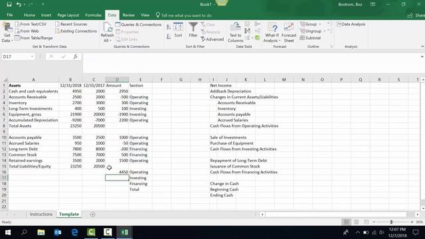Click the Insert Function fx icon
The image size is (425, 239).
(x=75, y=56)
